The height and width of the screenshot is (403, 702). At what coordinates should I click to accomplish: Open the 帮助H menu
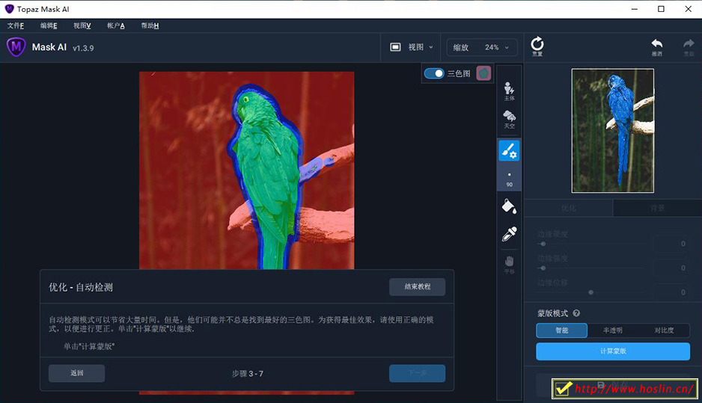tap(150, 25)
